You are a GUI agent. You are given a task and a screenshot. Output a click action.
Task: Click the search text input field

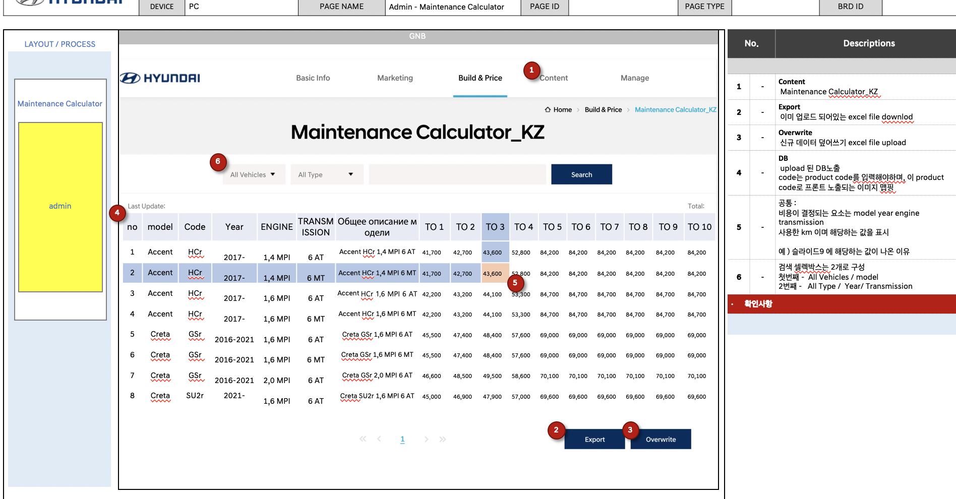457,174
